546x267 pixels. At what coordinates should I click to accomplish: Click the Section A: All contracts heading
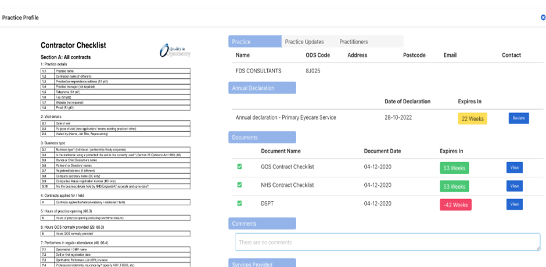[x=66, y=57]
